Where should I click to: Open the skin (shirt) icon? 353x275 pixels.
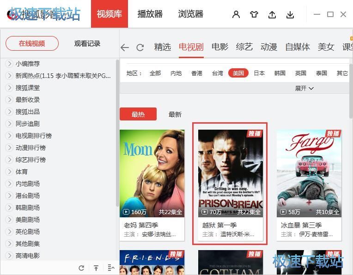click(x=254, y=14)
